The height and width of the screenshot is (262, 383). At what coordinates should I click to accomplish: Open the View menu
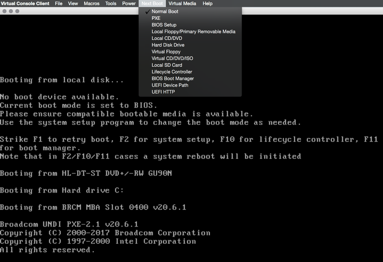pyautogui.click(x=73, y=4)
